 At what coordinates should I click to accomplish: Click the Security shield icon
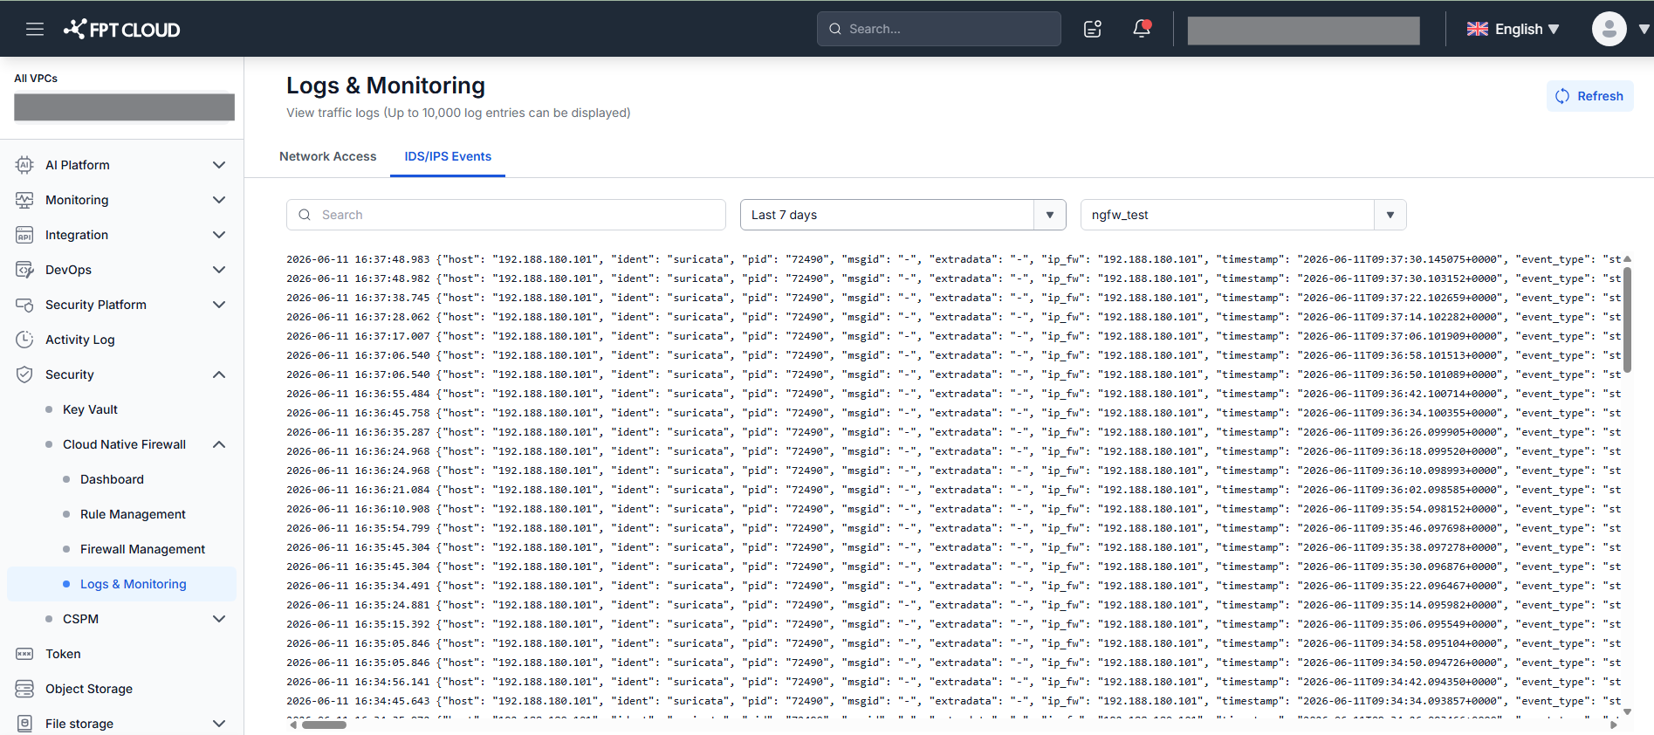coord(24,374)
